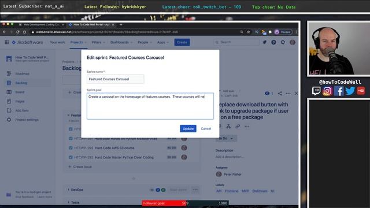The width and height of the screenshot is (370, 208).
Task: Open Jira notifications icon
Action: tap(264, 42)
